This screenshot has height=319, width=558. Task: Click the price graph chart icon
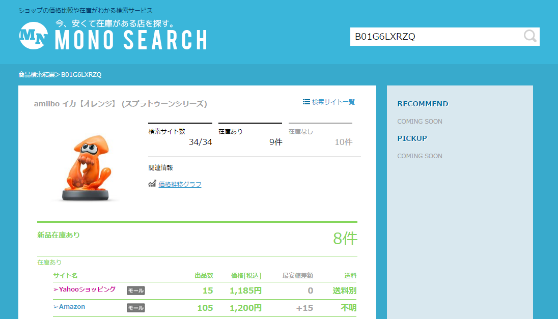pos(152,184)
